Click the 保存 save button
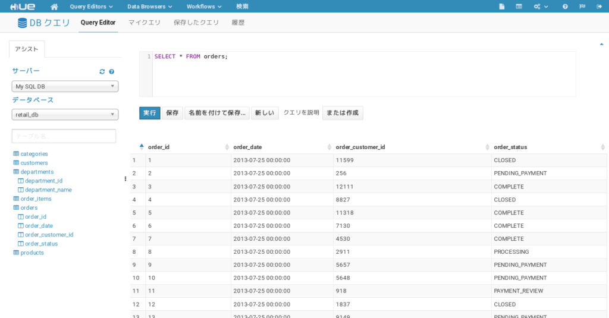This screenshot has width=609, height=318. (x=172, y=113)
